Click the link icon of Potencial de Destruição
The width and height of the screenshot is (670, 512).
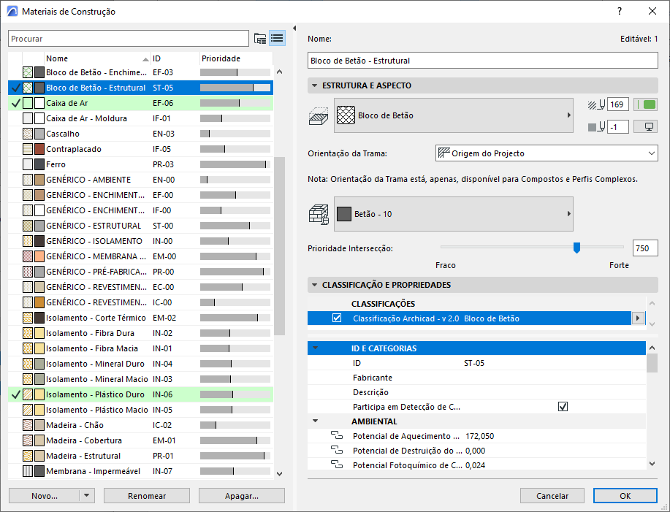pos(337,451)
